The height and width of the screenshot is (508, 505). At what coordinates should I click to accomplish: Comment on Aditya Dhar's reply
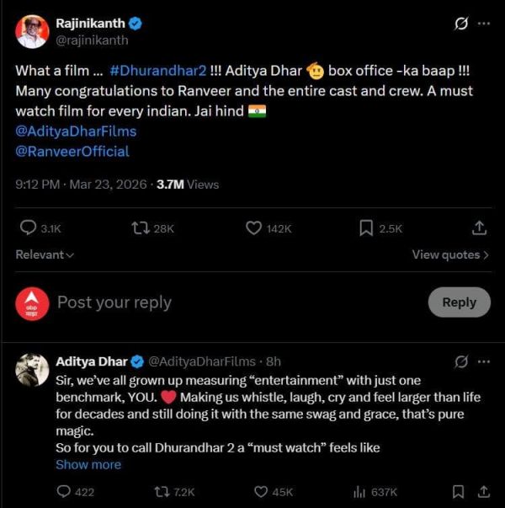coord(64,492)
